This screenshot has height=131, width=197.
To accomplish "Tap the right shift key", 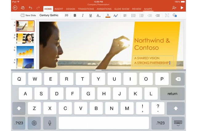I will tap(176, 108).
